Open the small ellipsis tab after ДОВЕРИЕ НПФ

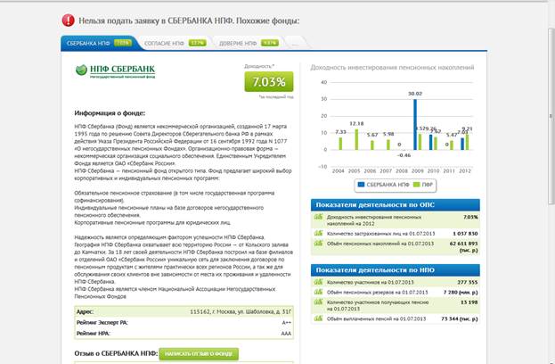[x=296, y=43]
